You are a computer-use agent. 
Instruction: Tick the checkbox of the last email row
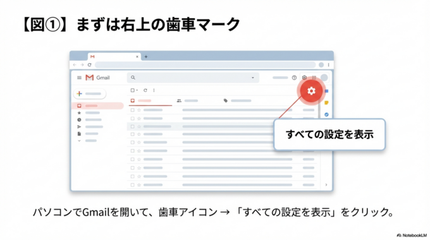(132, 185)
